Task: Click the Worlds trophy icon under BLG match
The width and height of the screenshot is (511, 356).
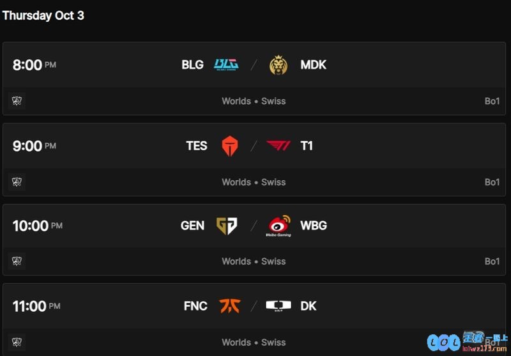Action: pyautogui.click(x=17, y=101)
